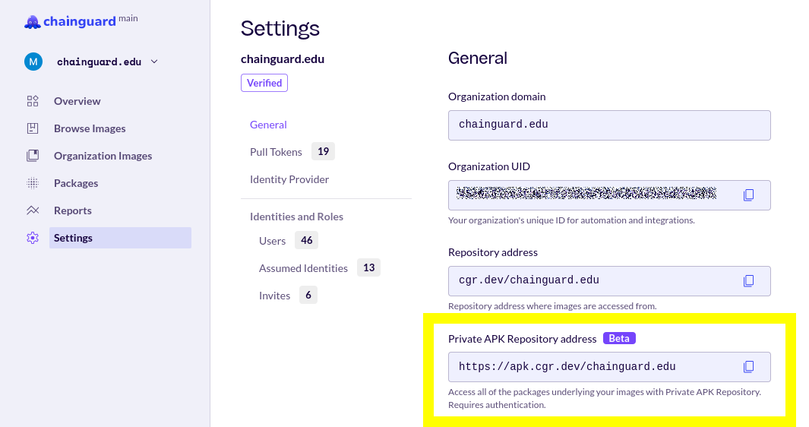Open the Pull Tokens section
This screenshot has width=809, height=427.
tap(276, 152)
